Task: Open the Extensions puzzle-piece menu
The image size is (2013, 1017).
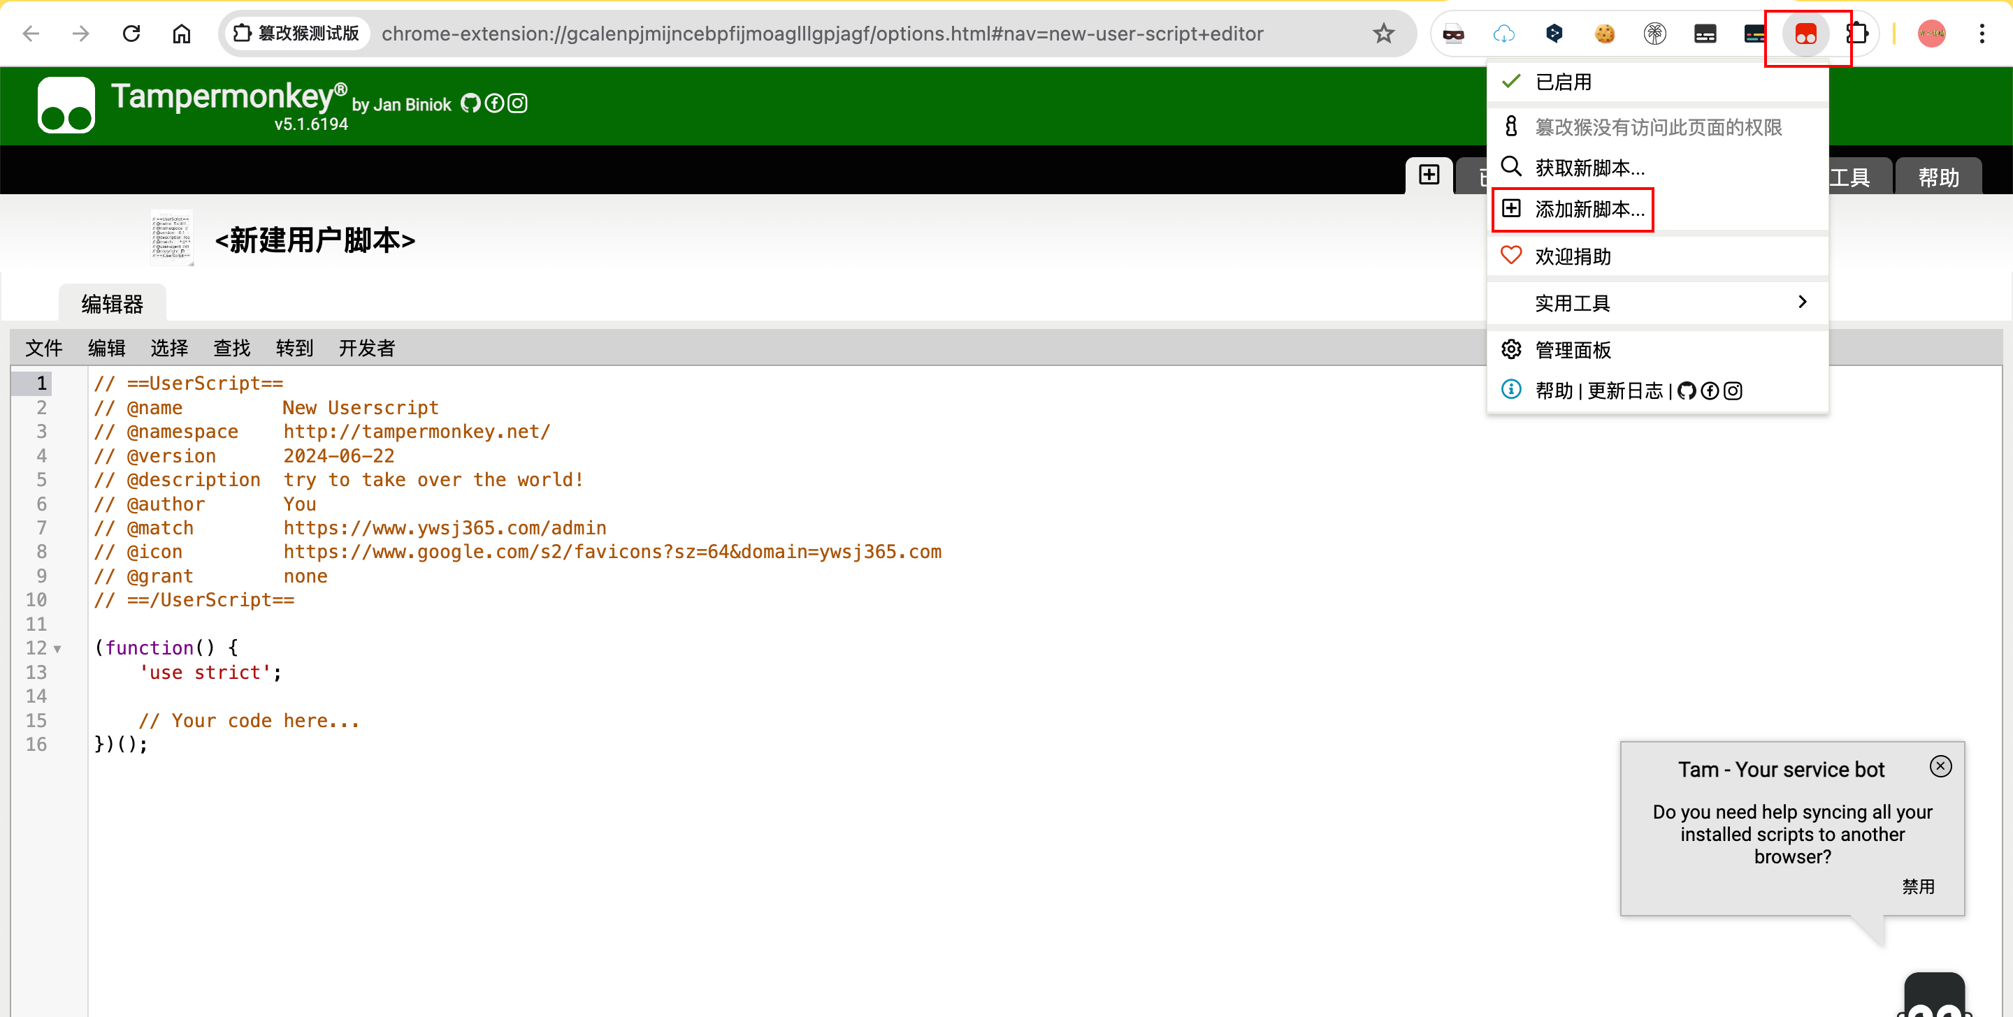Action: pyautogui.click(x=1856, y=34)
